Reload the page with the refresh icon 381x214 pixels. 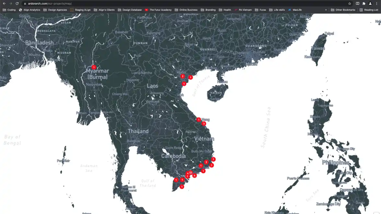click(x=17, y=4)
